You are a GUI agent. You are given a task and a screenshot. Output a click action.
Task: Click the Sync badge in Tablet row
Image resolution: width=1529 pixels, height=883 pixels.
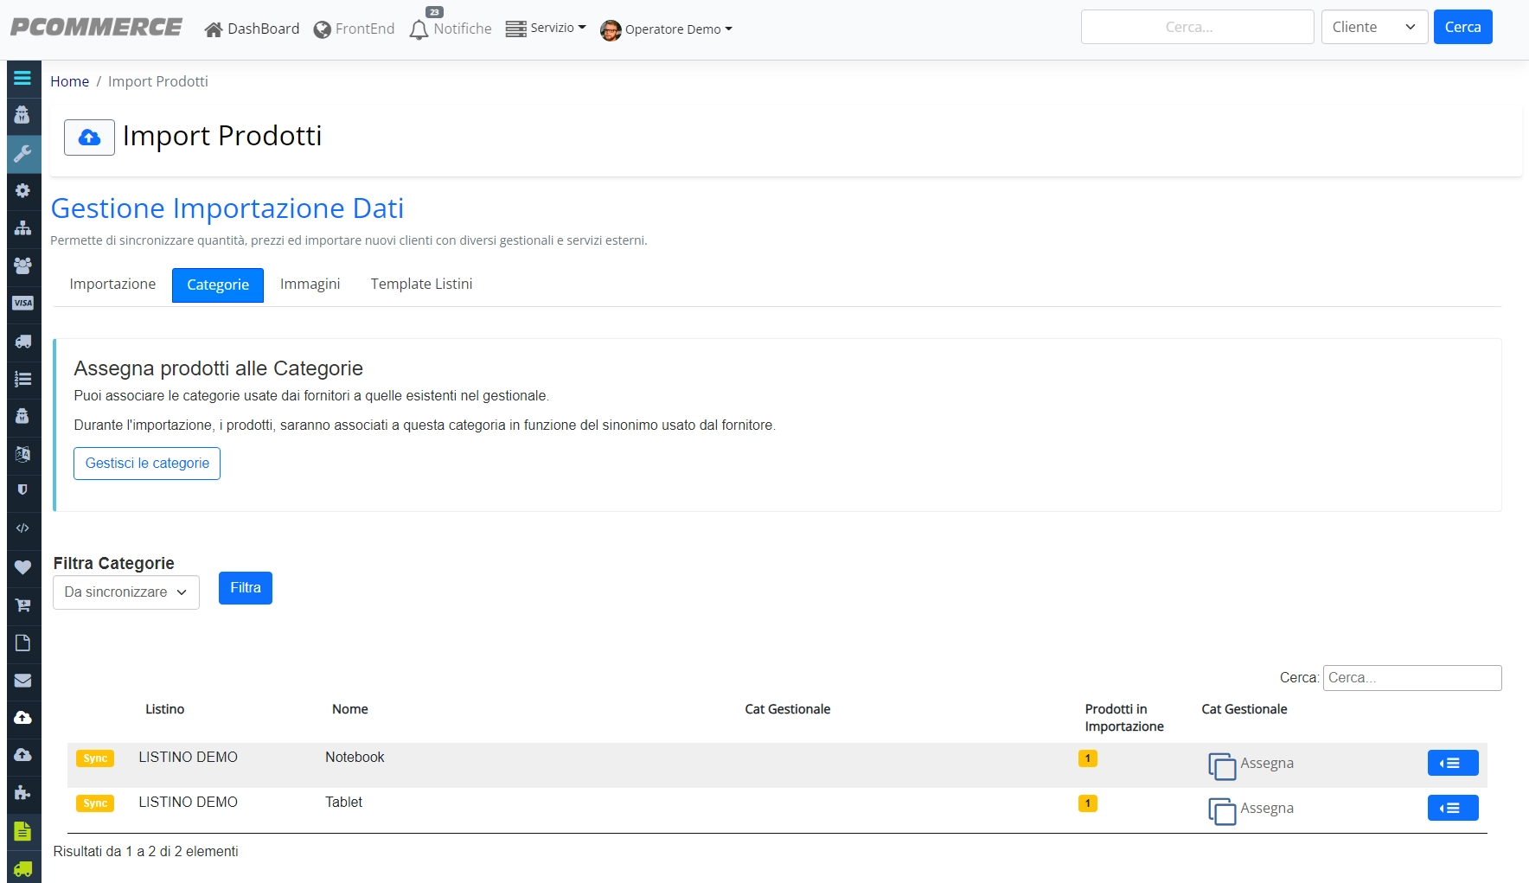coord(95,803)
